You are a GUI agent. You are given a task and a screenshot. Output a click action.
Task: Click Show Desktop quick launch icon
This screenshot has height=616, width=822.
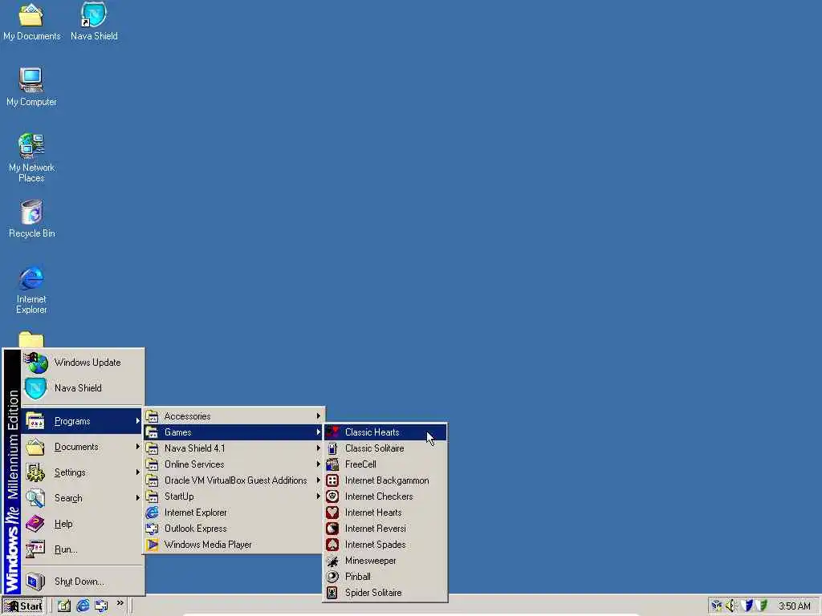pyautogui.click(x=64, y=606)
